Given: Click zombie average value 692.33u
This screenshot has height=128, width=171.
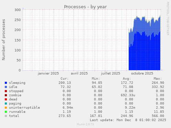Looking at the screenshot, I should click(x=128, y=95).
